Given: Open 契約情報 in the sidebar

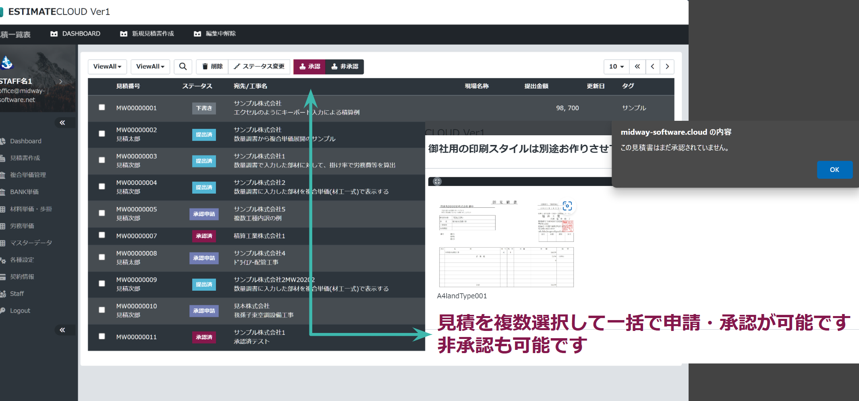Looking at the screenshot, I should [x=22, y=277].
